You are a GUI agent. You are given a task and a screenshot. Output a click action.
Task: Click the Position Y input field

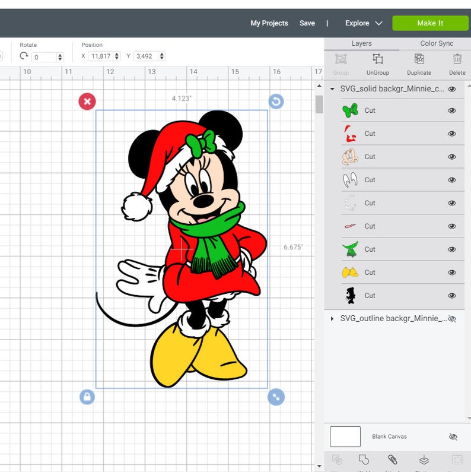pyautogui.click(x=146, y=56)
